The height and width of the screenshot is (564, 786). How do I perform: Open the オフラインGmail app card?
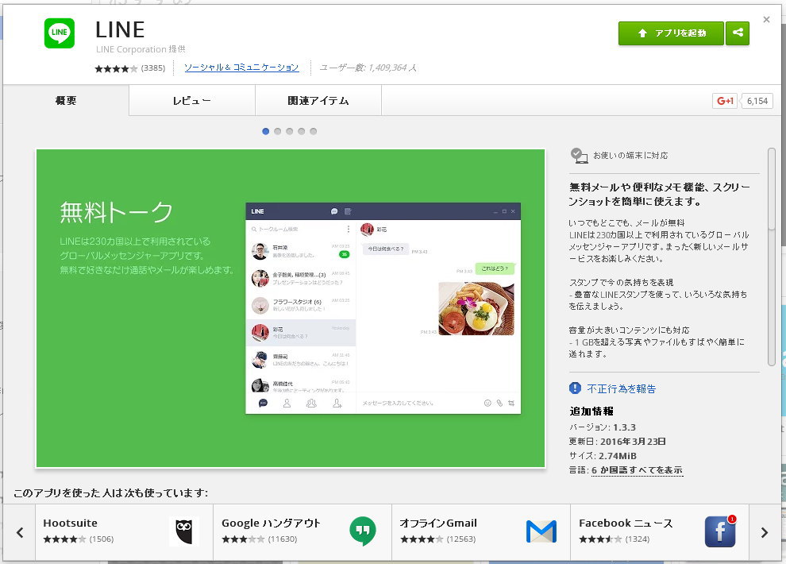480,532
